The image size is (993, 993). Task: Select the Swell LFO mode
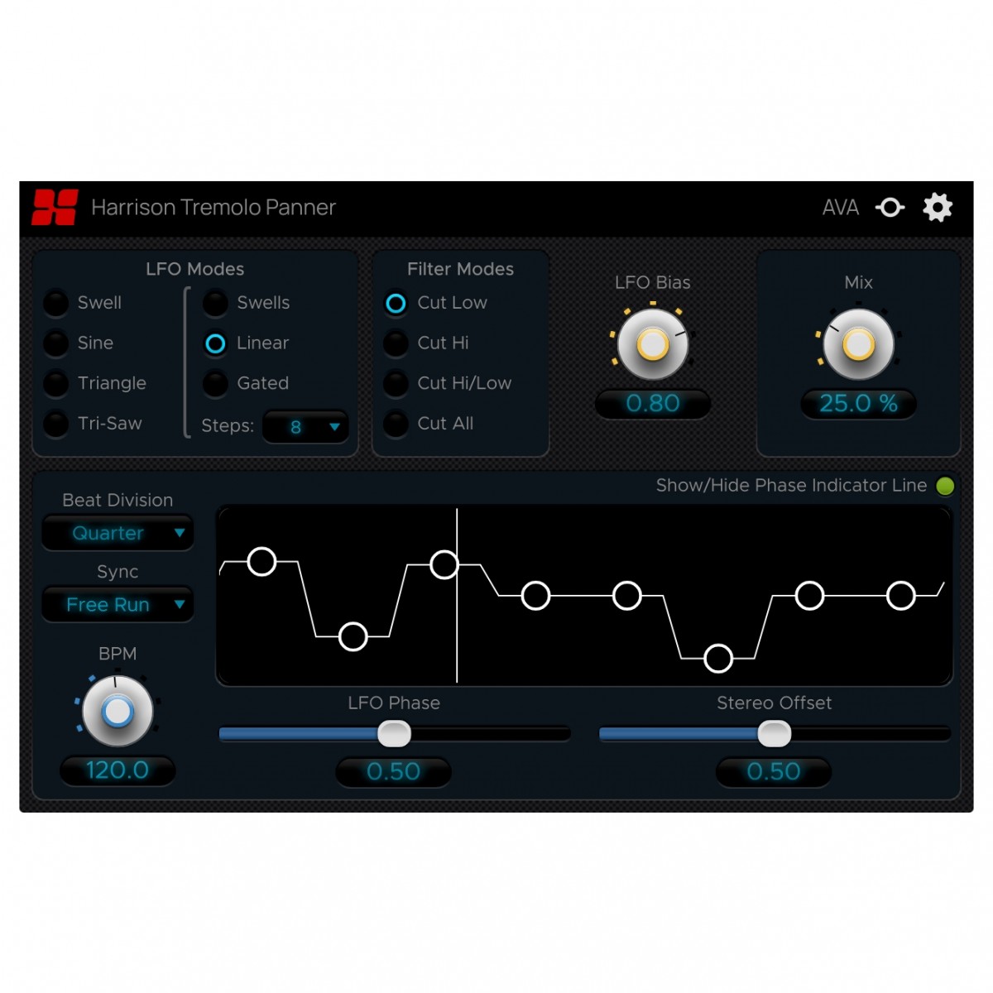point(56,303)
